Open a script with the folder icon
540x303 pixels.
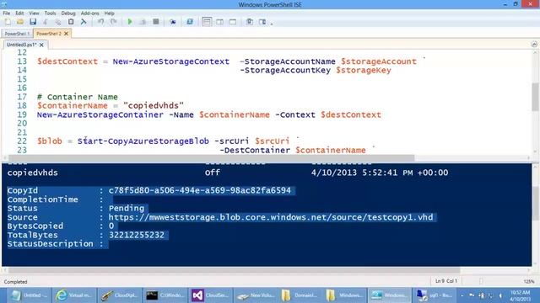pos(20,22)
